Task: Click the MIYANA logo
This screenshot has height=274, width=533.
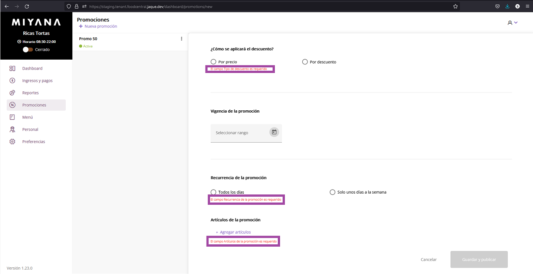Action: point(36,22)
